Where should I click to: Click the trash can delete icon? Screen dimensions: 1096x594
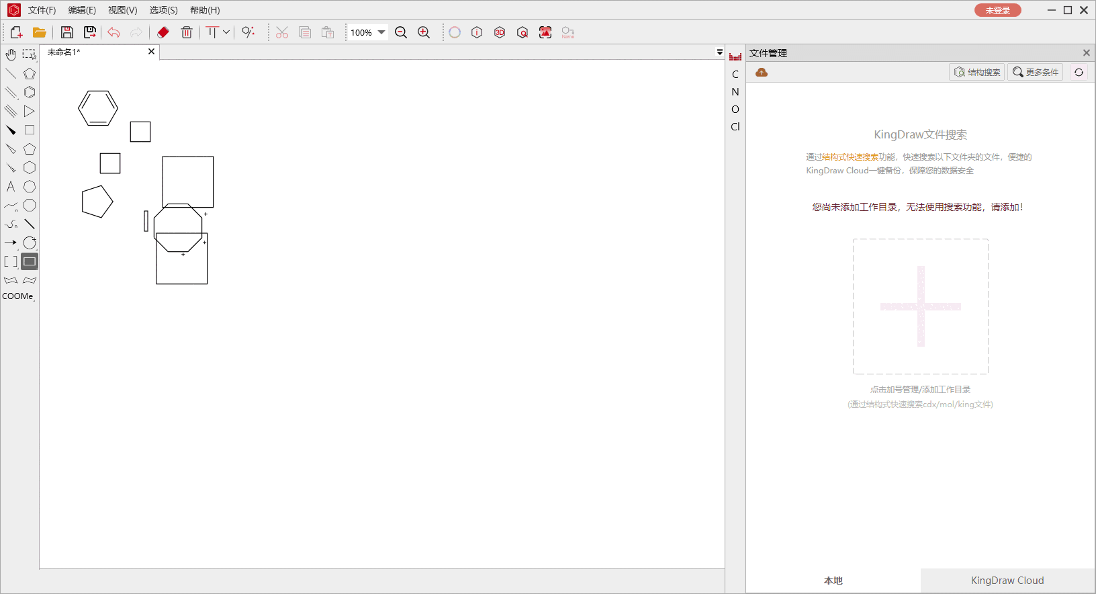(187, 32)
